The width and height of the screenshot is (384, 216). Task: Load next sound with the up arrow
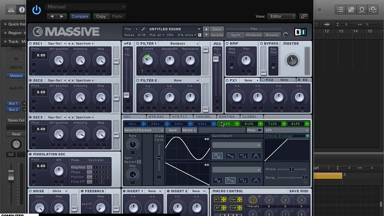pyautogui.click(x=206, y=29)
